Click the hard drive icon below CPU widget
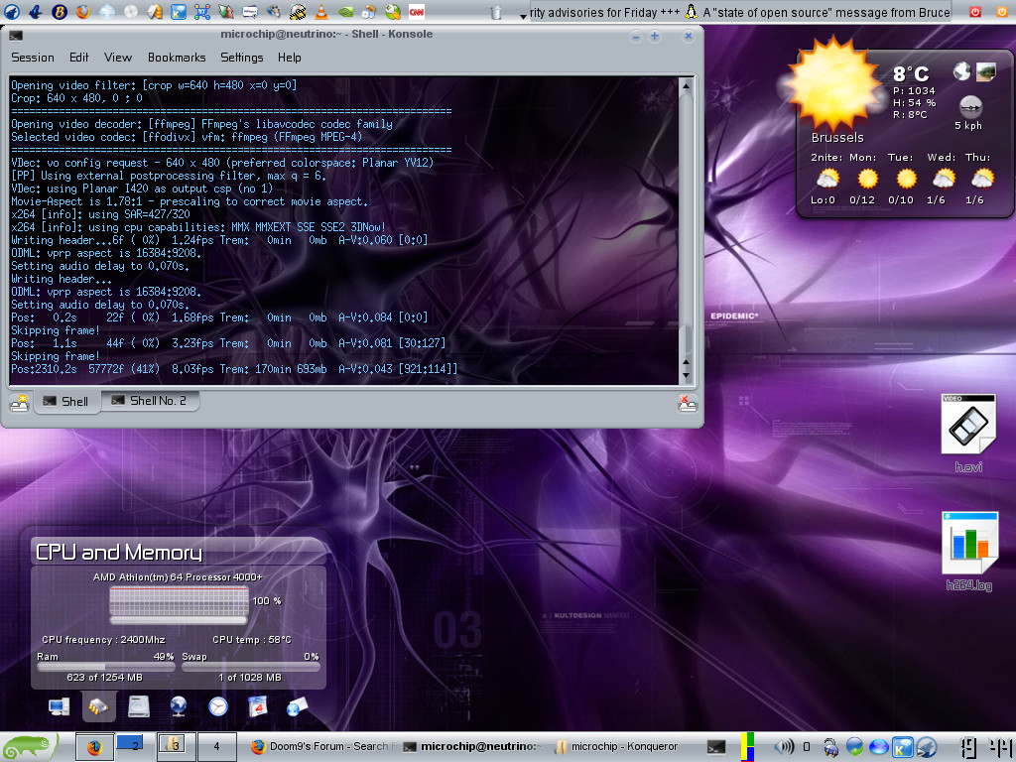 (139, 706)
